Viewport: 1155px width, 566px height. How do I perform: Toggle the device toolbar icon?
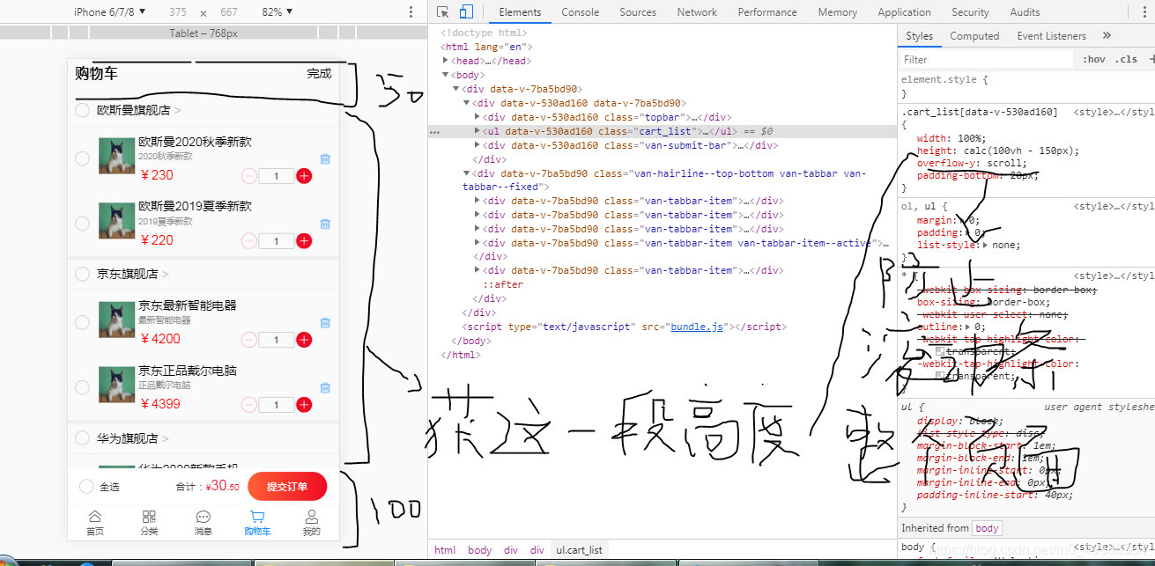[466, 12]
